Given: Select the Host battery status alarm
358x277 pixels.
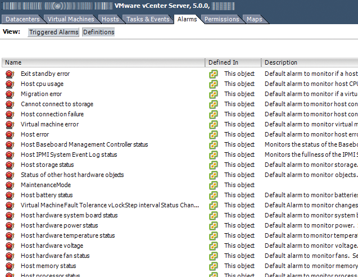Looking at the screenshot, I should (x=47, y=195).
